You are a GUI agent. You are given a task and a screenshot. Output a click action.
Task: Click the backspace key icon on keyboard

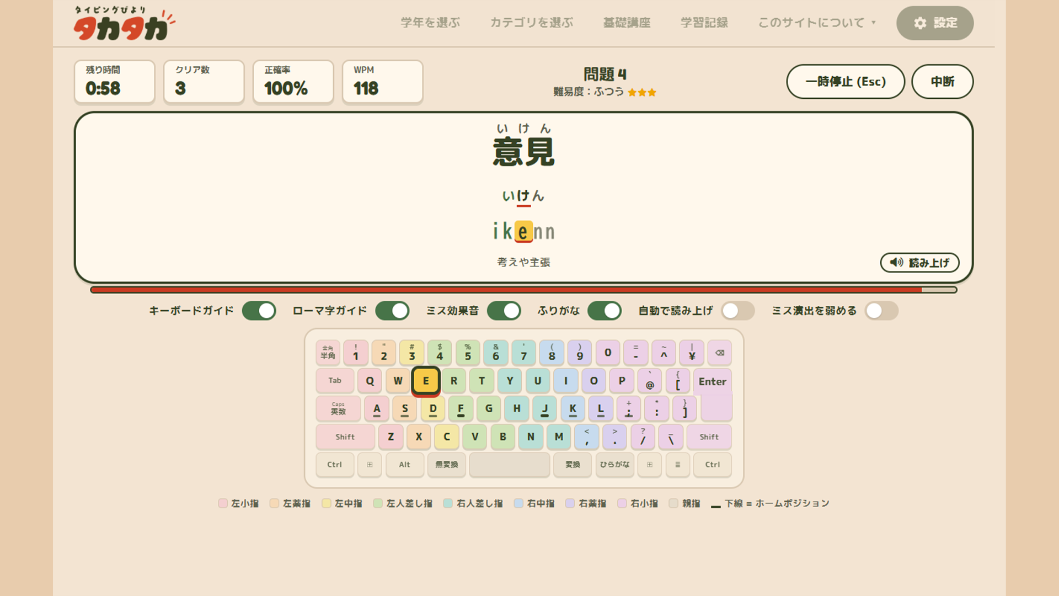coord(719,353)
